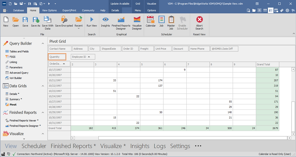Open the Details data grid
This screenshot has width=296, height=157.
tap(12, 94)
